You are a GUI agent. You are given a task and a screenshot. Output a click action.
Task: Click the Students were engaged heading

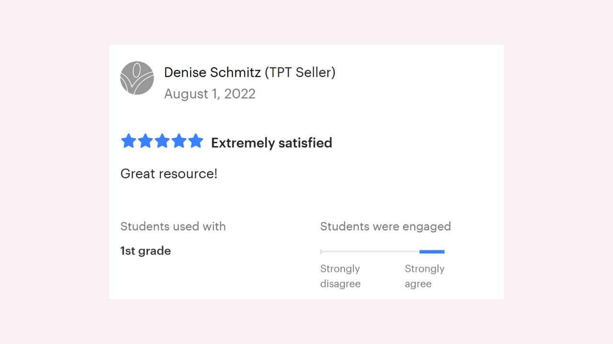point(386,226)
